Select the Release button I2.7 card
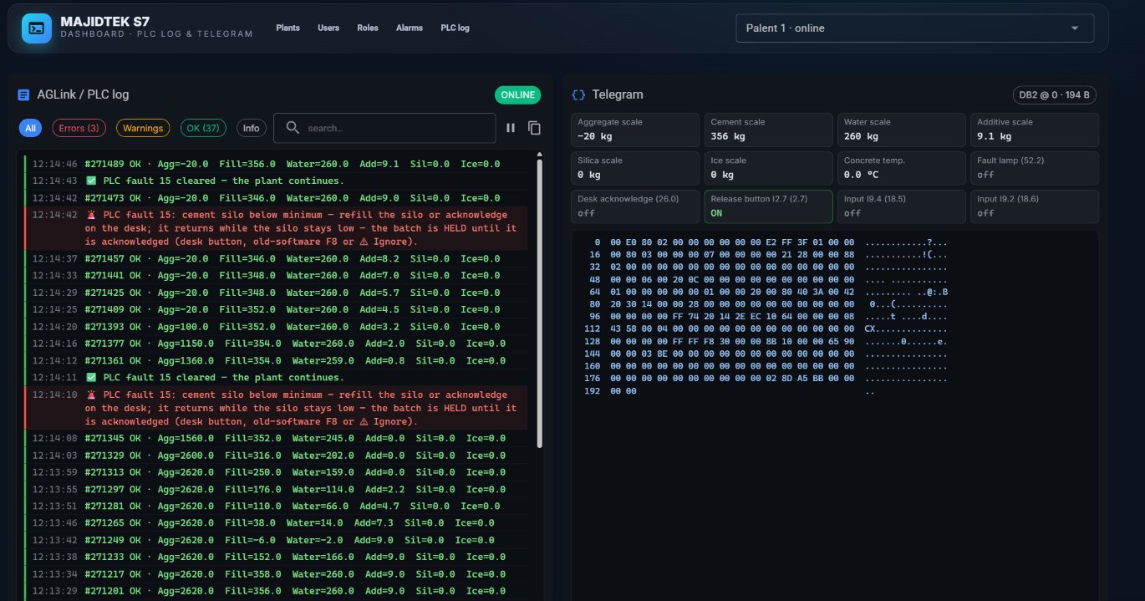 tap(769, 206)
